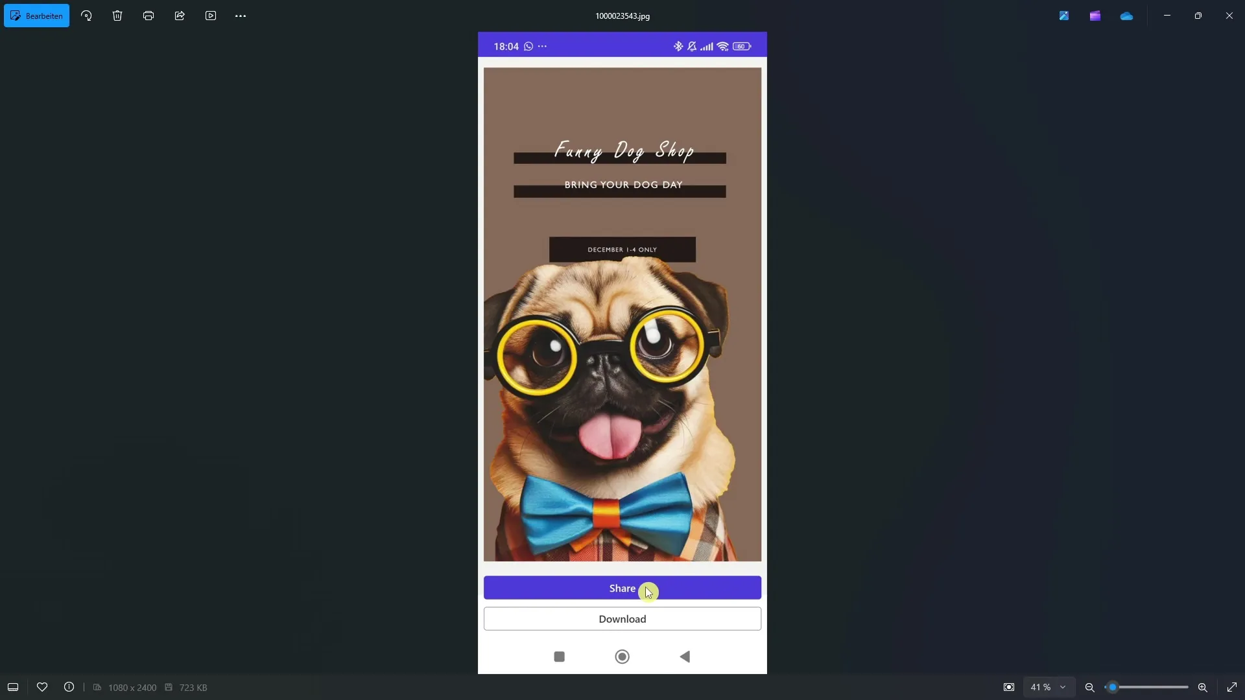Image resolution: width=1245 pixels, height=700 pixels.
Task: Click the iCloud icon in system tray
Action: (x=1126, y=16)
